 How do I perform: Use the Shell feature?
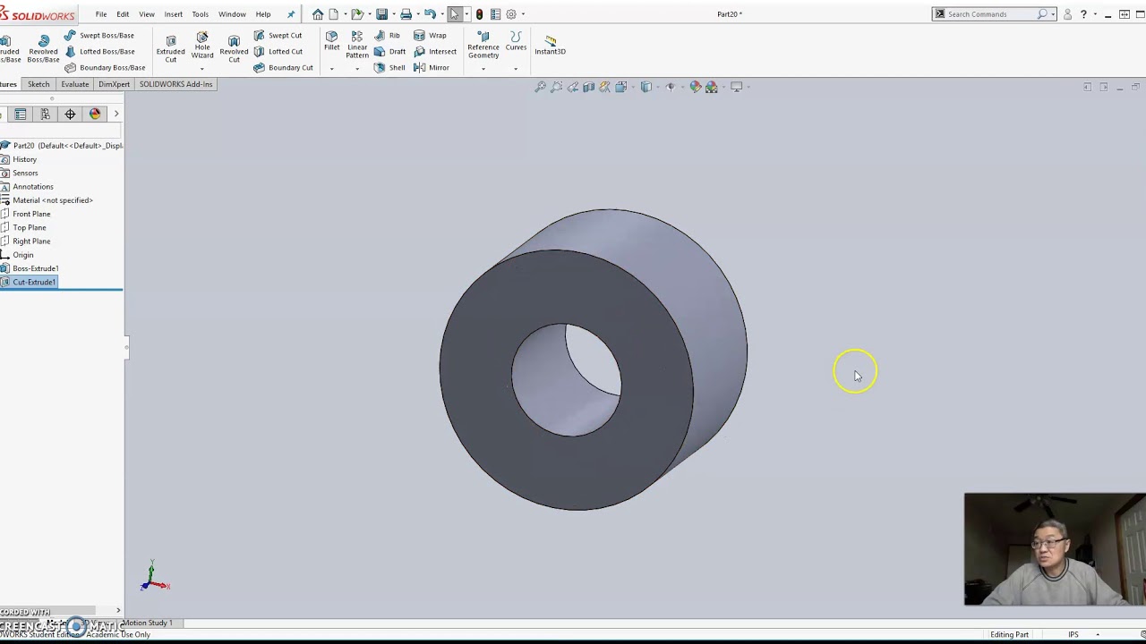pos(389,67)
